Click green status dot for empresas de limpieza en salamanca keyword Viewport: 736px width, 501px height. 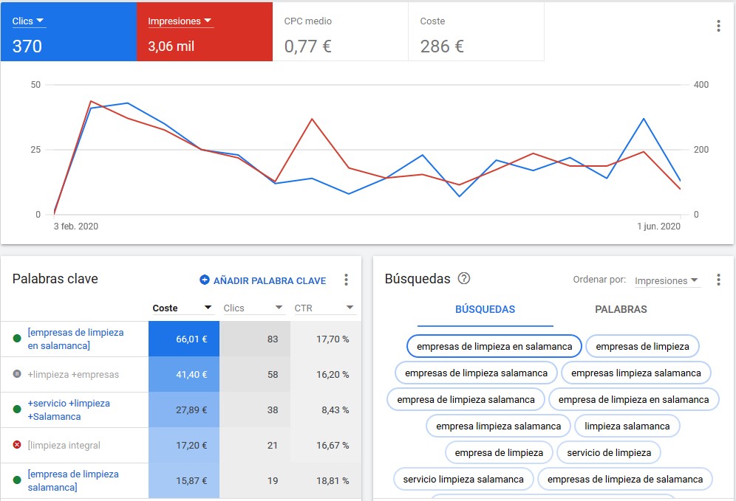click(x=17, y=339)
